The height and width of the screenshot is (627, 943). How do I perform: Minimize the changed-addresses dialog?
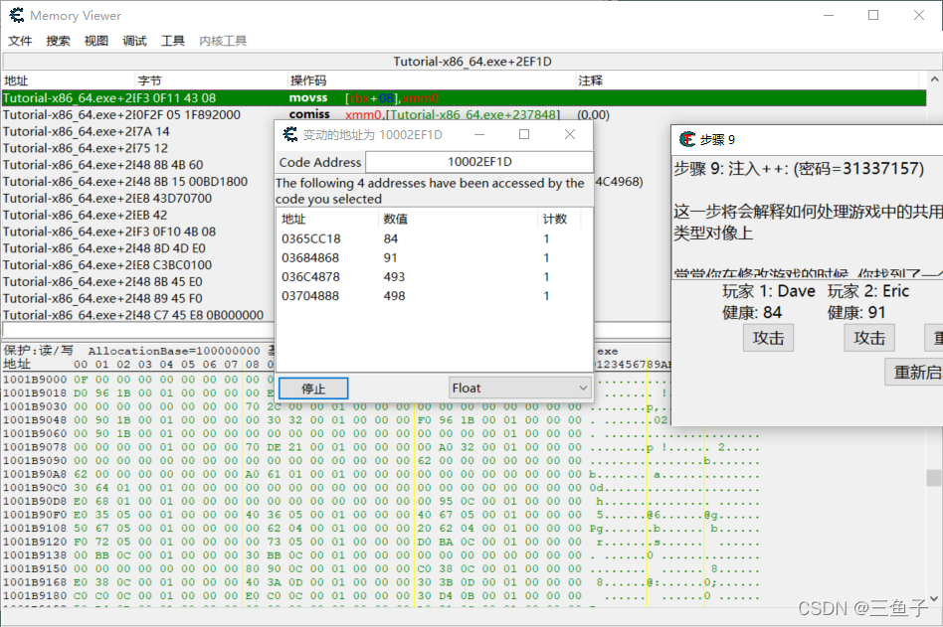point(479,134)
